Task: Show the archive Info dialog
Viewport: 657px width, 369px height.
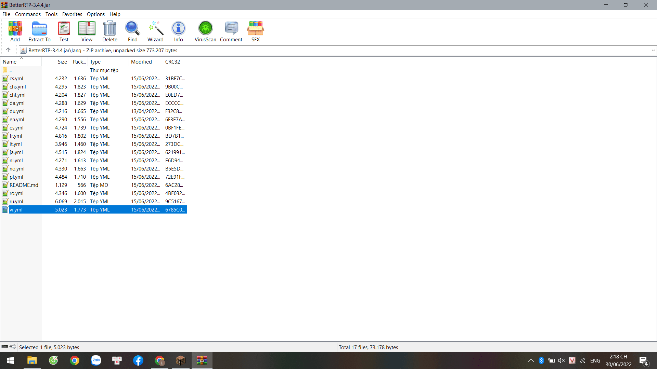Action: tap(178, 31)
